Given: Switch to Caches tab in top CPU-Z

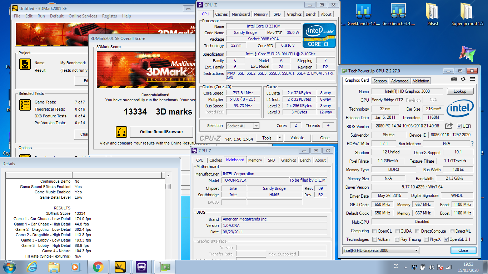Looking at the screenshot, I should tap(221, 14).
